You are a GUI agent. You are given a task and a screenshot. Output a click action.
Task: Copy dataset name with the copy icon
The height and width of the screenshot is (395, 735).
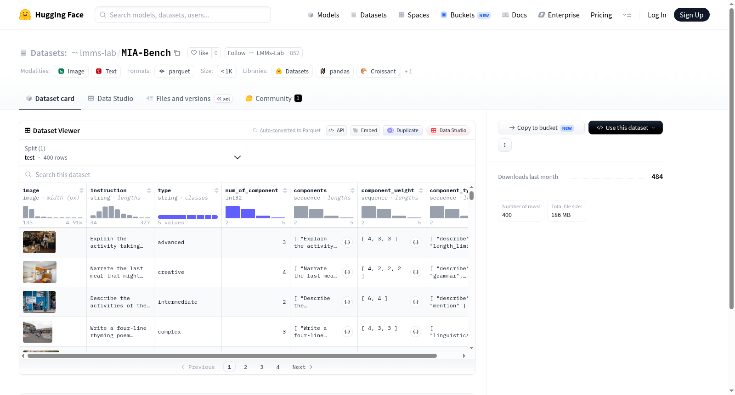coord(177,53)
